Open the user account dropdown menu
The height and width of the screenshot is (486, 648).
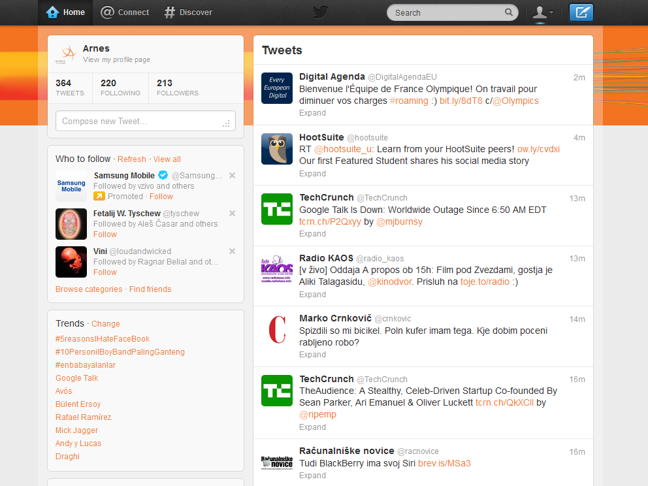[542, 12]
